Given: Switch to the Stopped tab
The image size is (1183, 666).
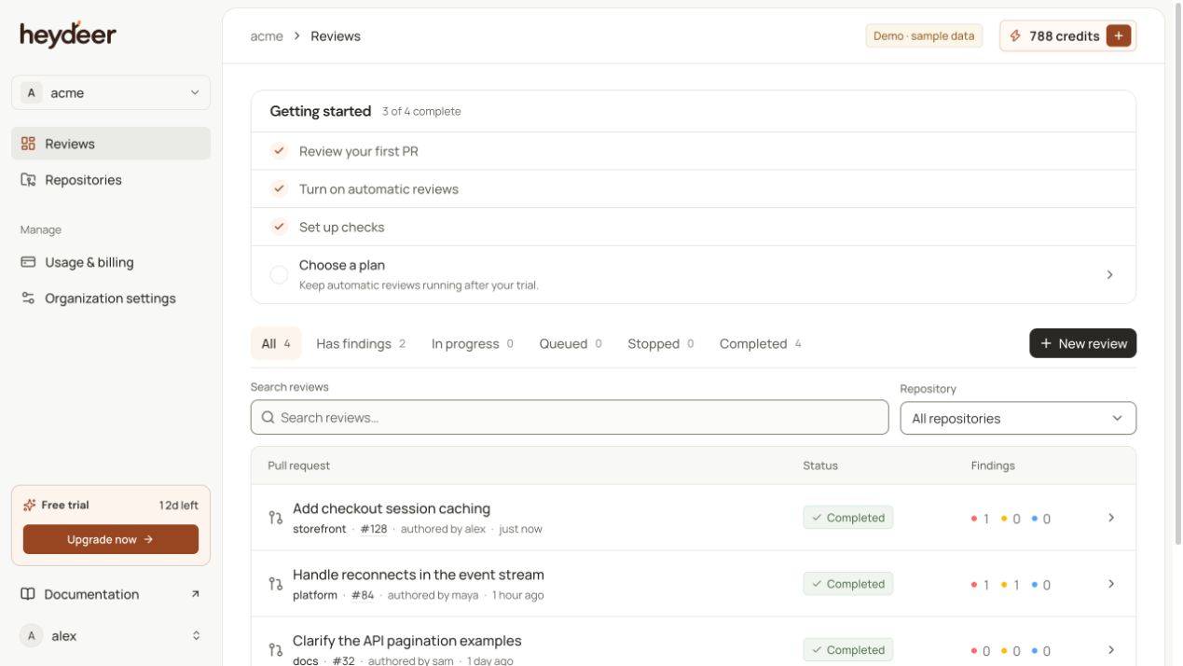Looking at the screenshot, I should tap(661, 343).
